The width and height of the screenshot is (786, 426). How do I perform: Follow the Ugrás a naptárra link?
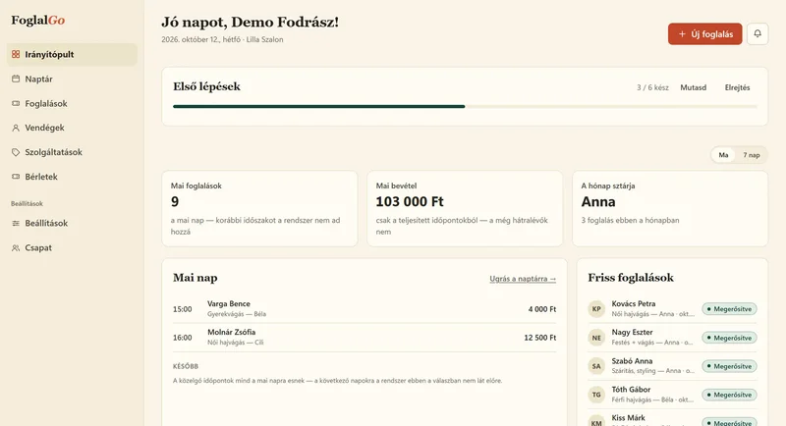click(x=523, y=279)
